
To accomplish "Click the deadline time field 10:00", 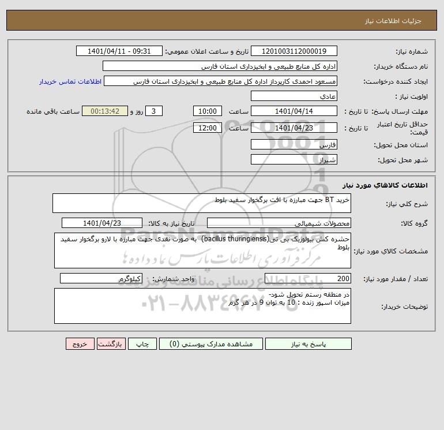I will 208,111.
